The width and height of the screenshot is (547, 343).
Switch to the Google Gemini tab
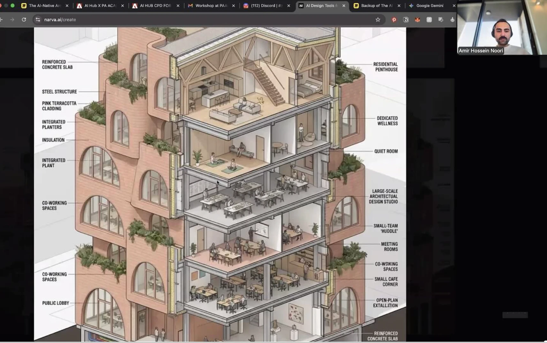coord(430,6)
